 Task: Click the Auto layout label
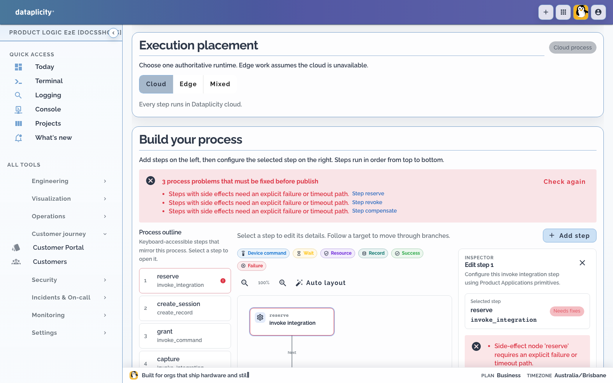click(x=326, y=283)
